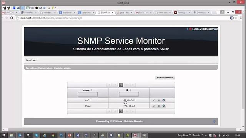Go forward with browser forward arrow
The height and width of the screenshot is (138, 246).
[x=7, y=18]
